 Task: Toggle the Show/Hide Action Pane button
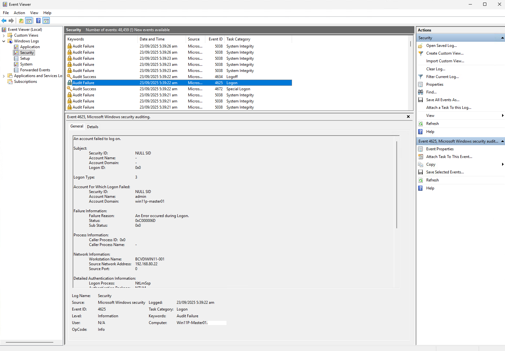tap(46, 21)
